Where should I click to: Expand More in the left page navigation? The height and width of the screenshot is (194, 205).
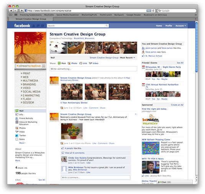(x=22, y=143)
